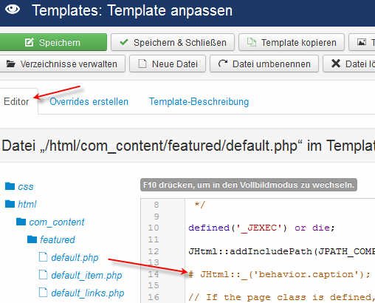Image resolution: width=375 pixels, height=303 pixels.
Task: Open the Overrides erstellen tab
Action: click(89, 101)
